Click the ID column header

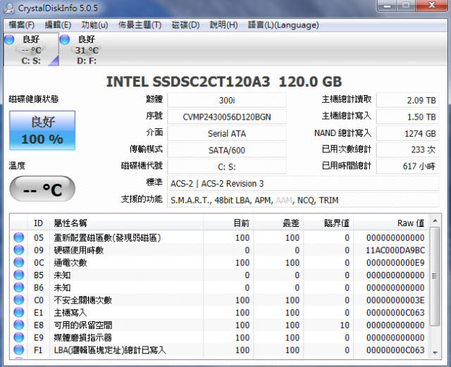pyautogui.click(x=38, y=223)
